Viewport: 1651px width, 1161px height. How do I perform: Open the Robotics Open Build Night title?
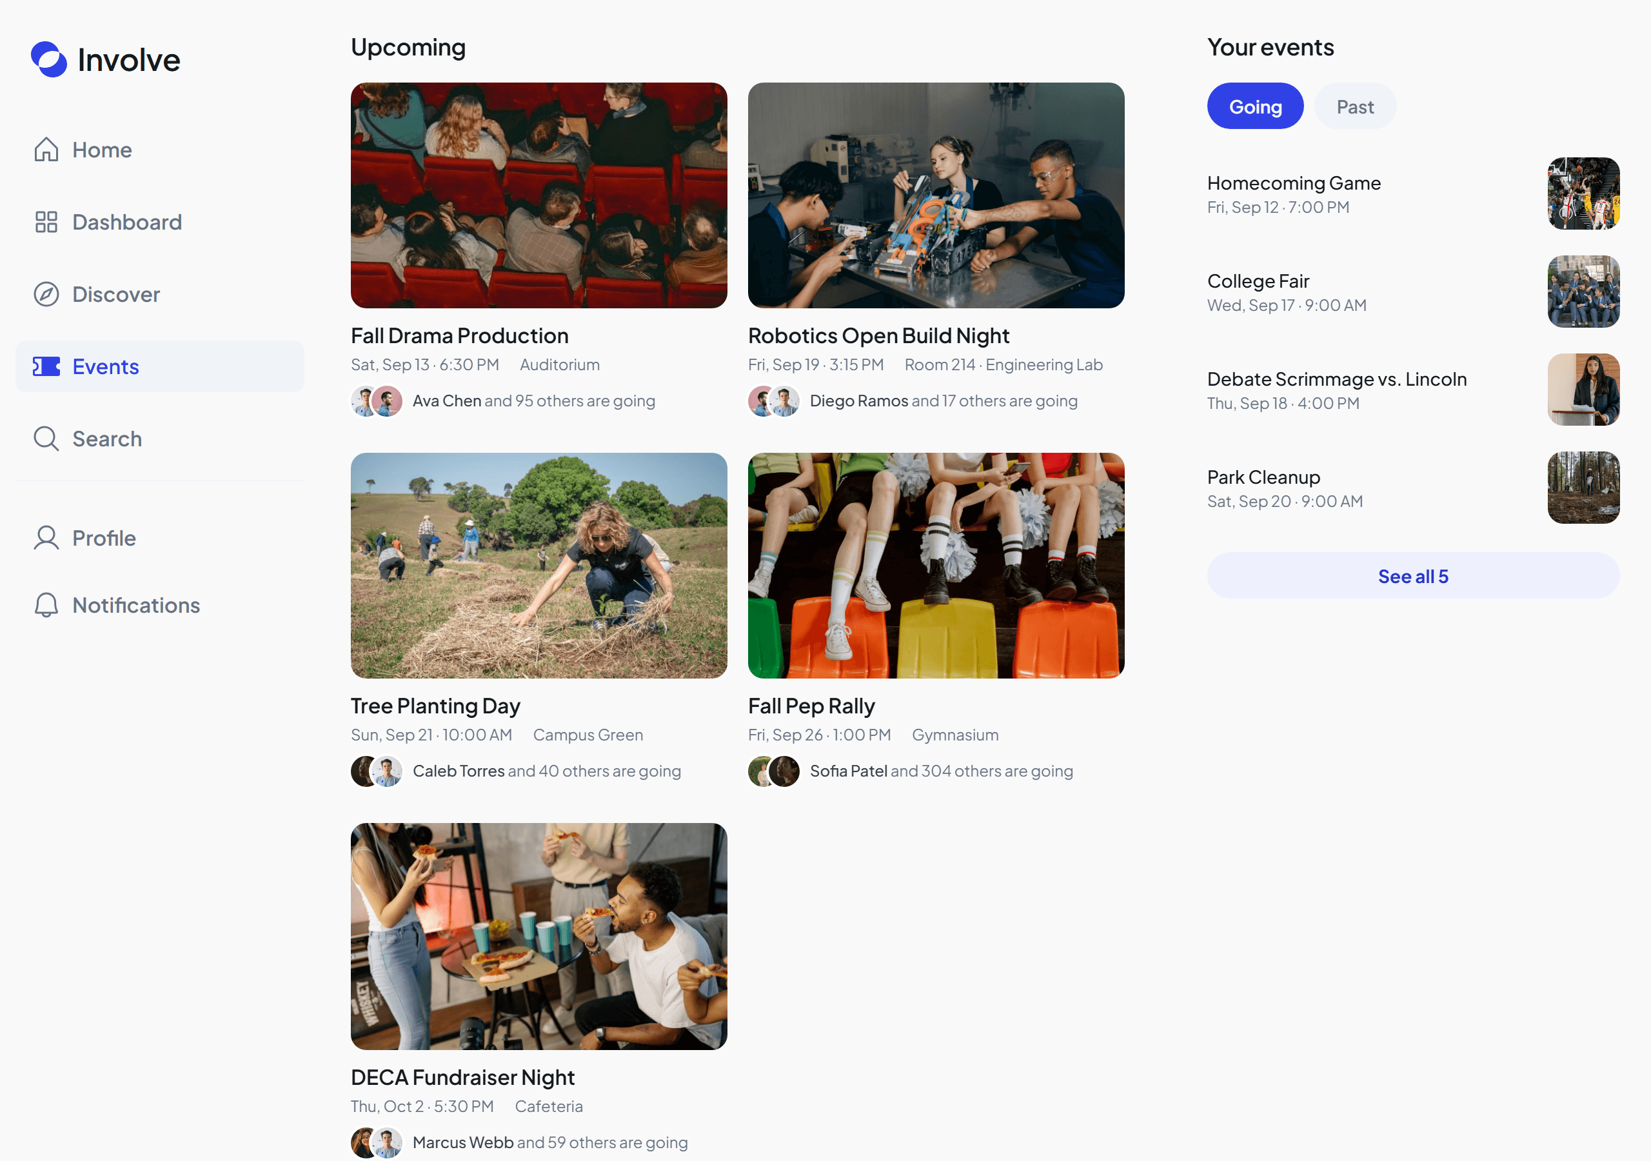click(x=879, y=336)
